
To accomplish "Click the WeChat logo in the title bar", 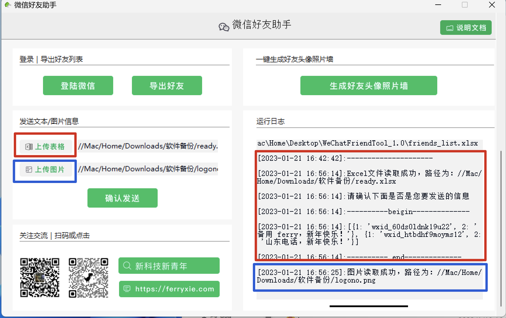I will coord(8,5).
